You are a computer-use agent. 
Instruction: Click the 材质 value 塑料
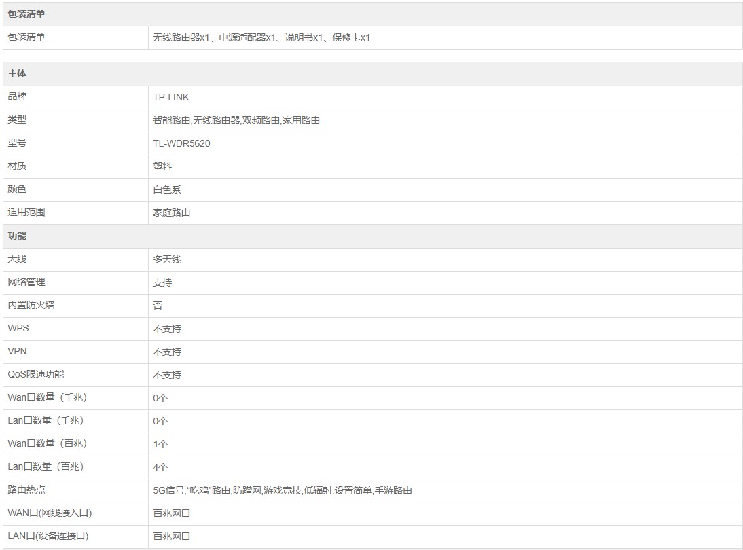click(x=162, y=166)
